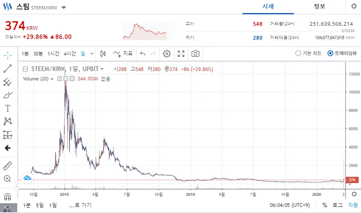Open chart settings gear in toolbar
Image resolution: width=361 pixels, height=213 pixels.
click(x=167, y=53)
